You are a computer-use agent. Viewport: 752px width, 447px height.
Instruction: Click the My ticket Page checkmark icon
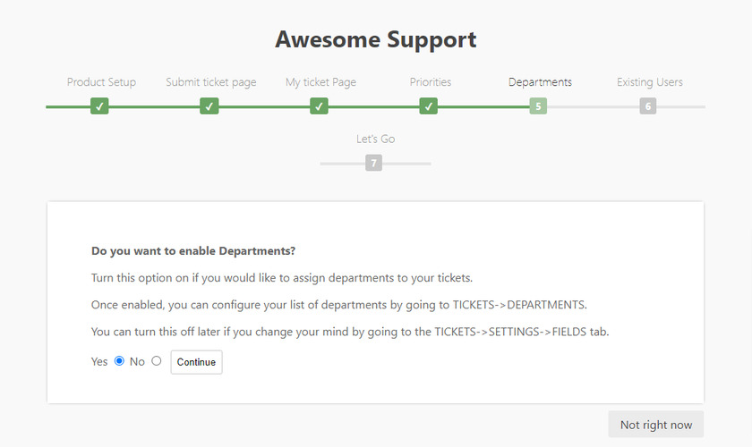(319, 105)
